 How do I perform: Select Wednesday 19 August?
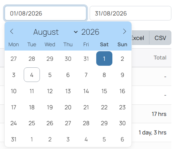pyautogui.click(x=50, y=107)
